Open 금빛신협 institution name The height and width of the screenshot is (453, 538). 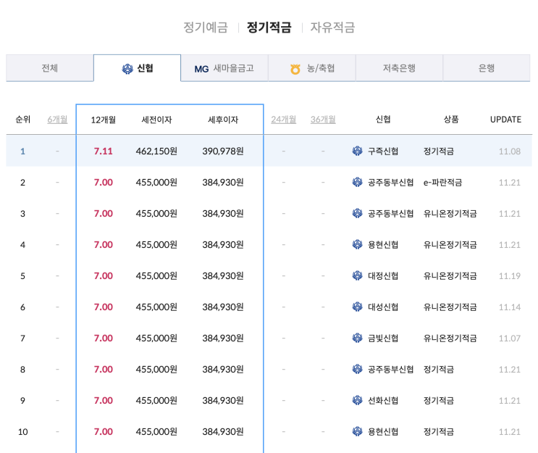pyautogui.click(x=383, y=338)
